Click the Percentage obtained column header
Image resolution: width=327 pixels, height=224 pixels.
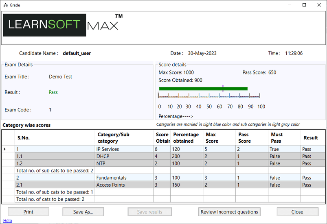pos(187,138)
